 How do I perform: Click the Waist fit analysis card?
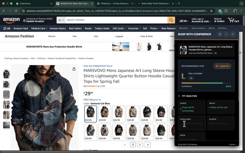[221, 107]
